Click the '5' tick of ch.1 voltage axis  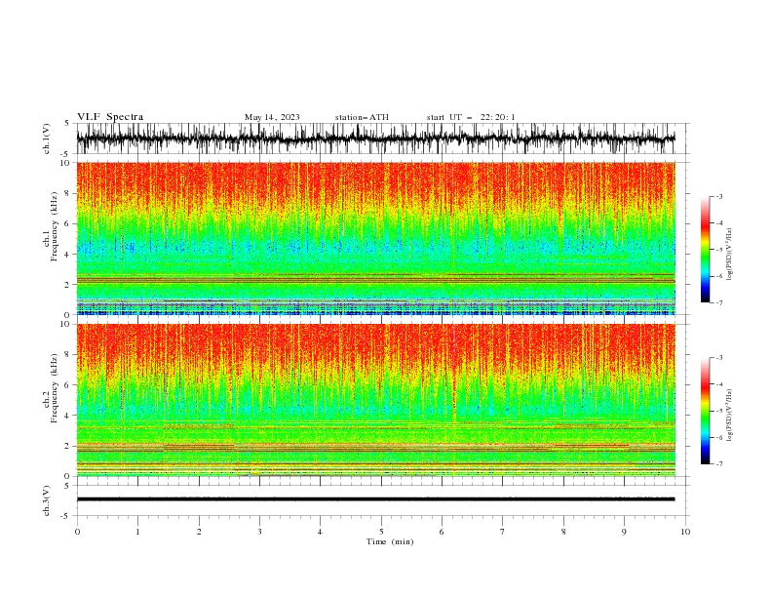(68, 123)
